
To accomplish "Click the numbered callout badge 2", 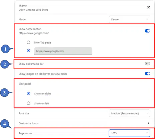I will [x=5, y=64].
